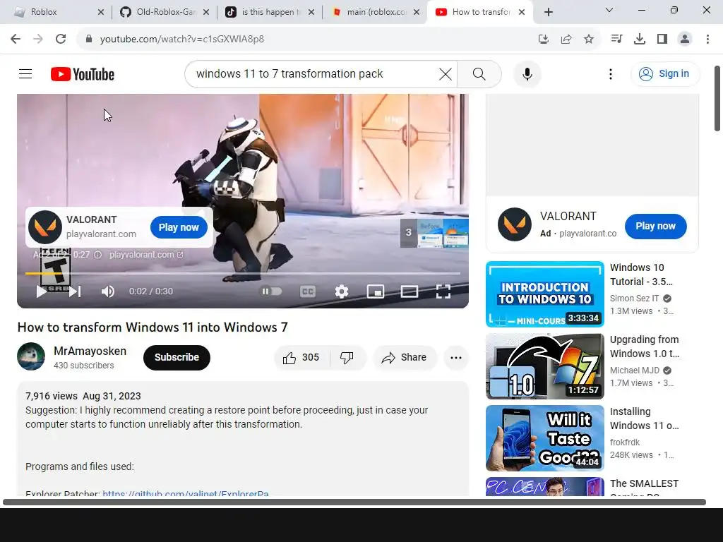Bookmark this page with the star icon
The width and height of the screenshot is (723, 542).
click(589, 40)
